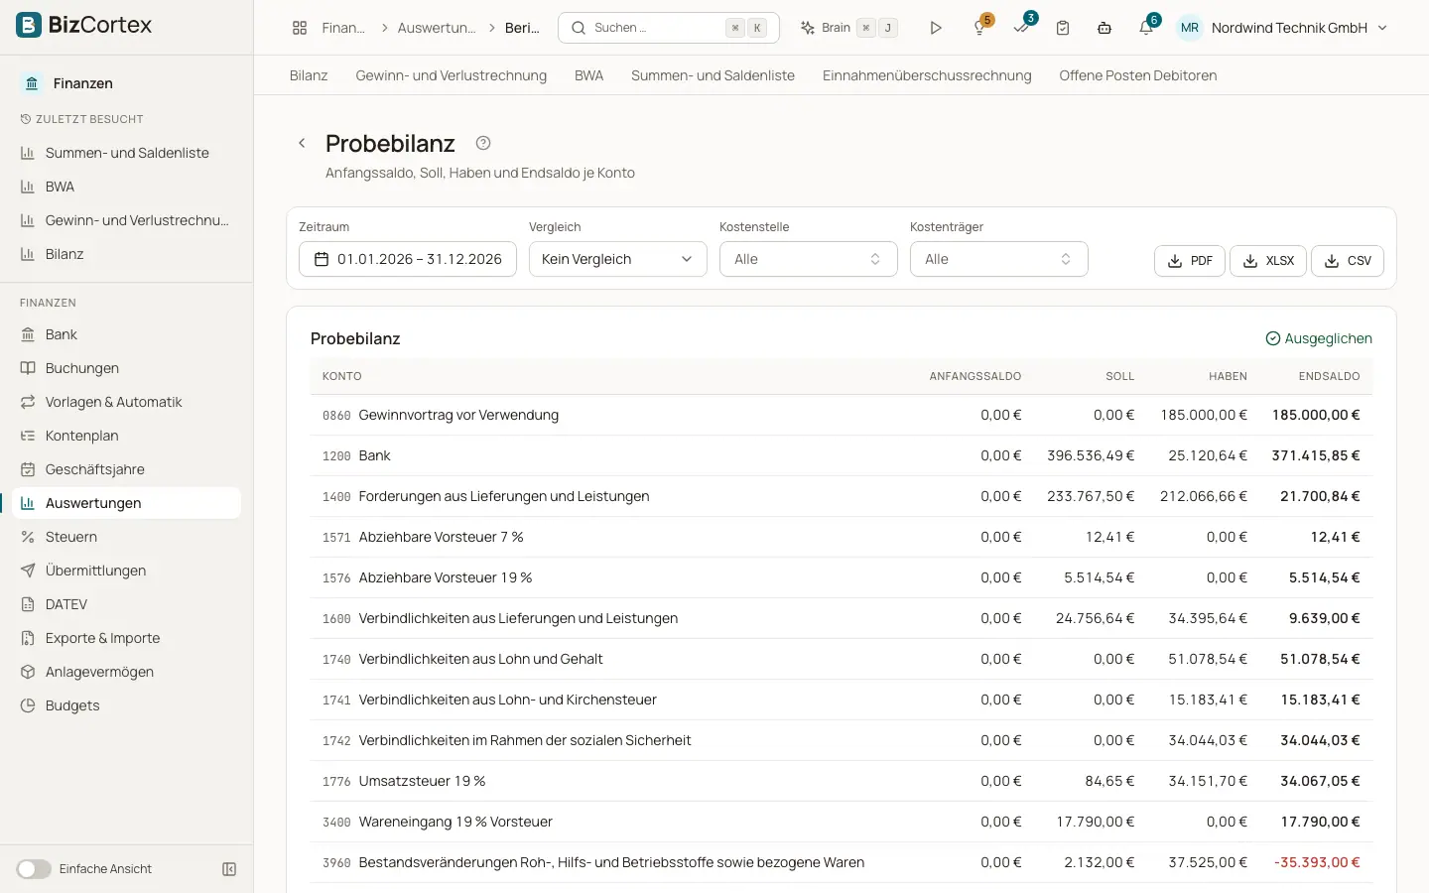
Task: Collapse the sidebar with the panel icon
Action: [x=229, y=869]
